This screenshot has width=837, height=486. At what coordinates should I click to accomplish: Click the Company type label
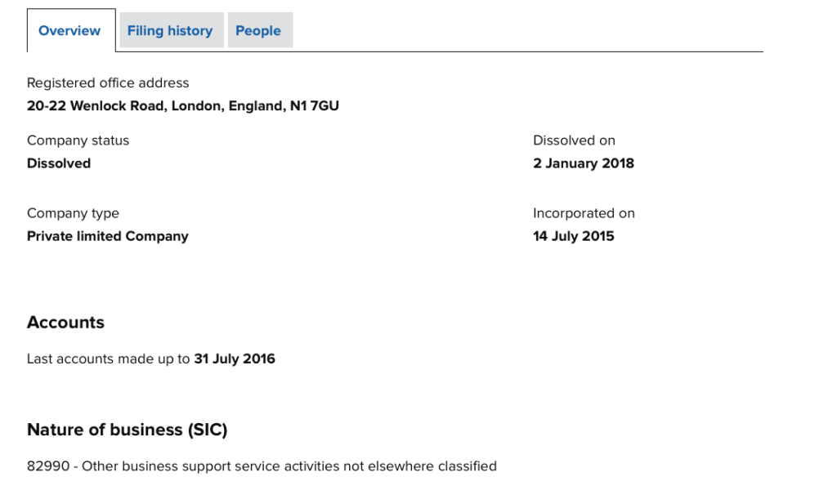click(x=73, y=213)
